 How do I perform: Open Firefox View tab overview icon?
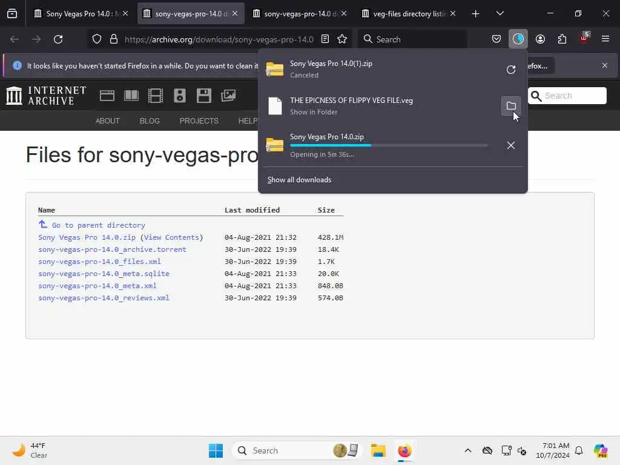click(12, 14)
